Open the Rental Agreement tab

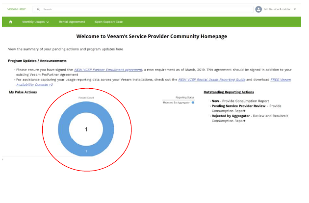72,22
